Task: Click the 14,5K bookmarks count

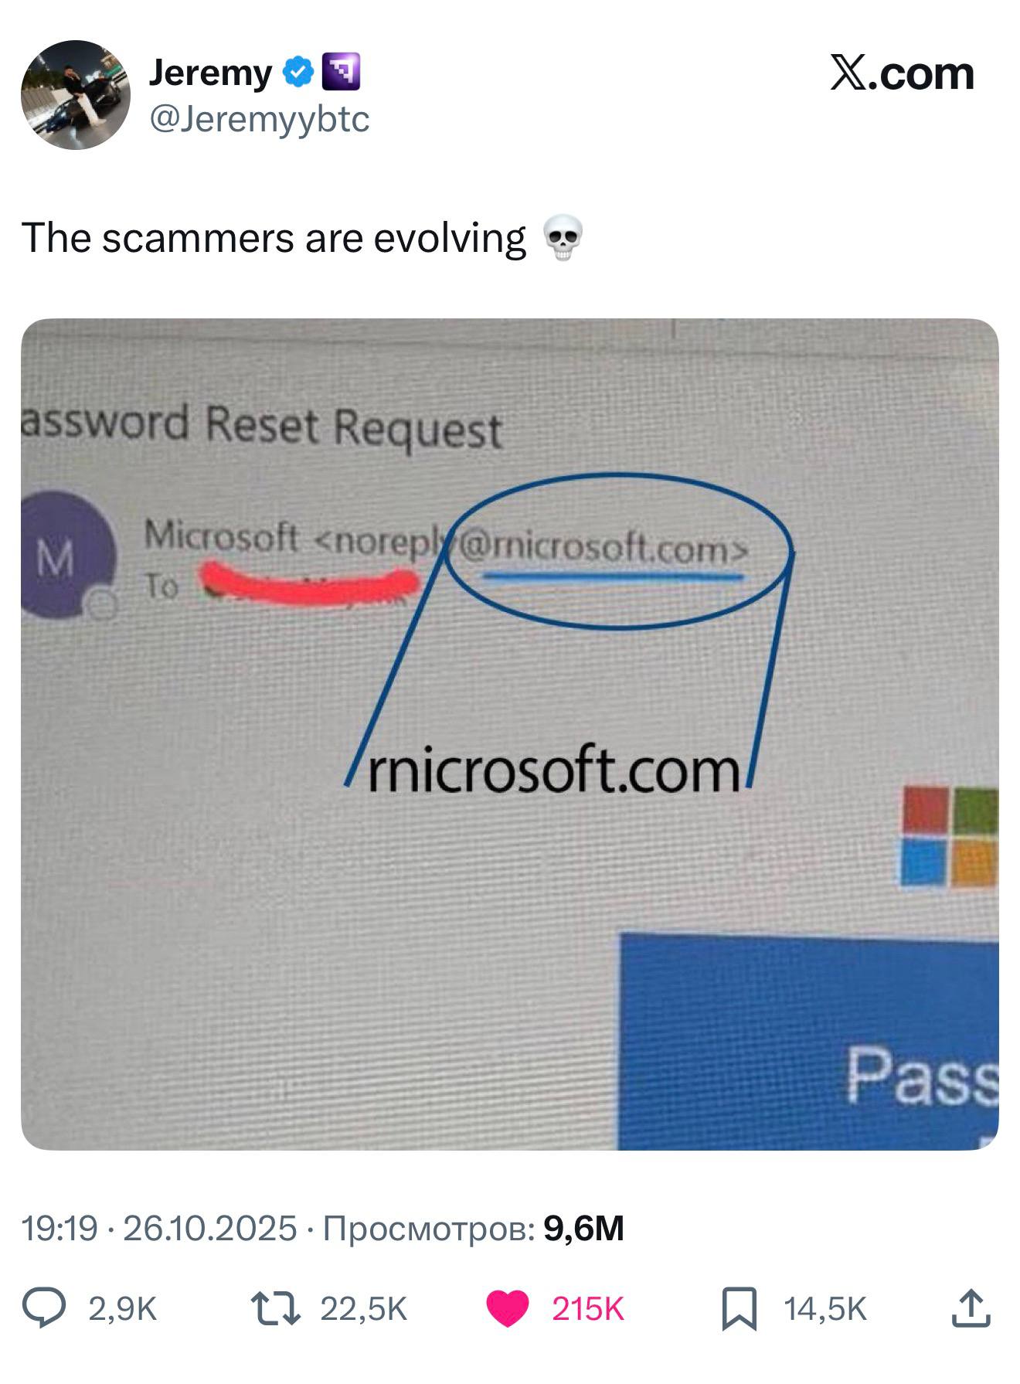Action: 825,1308
